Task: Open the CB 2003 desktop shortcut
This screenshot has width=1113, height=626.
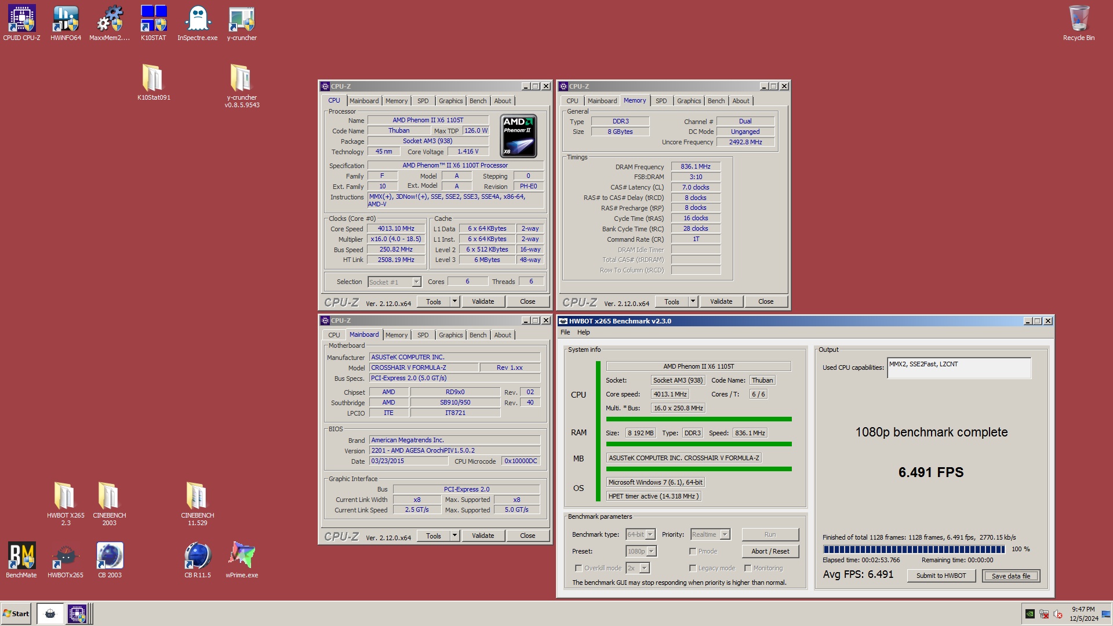Action: pyautogui.click(x=110, y=559)
